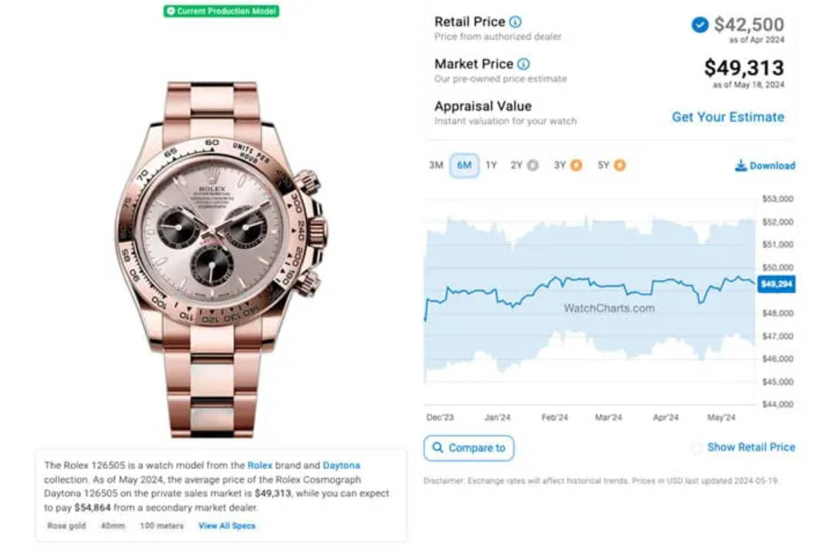
Task: Click the premium badge beside 2Y
Action: 532,166
